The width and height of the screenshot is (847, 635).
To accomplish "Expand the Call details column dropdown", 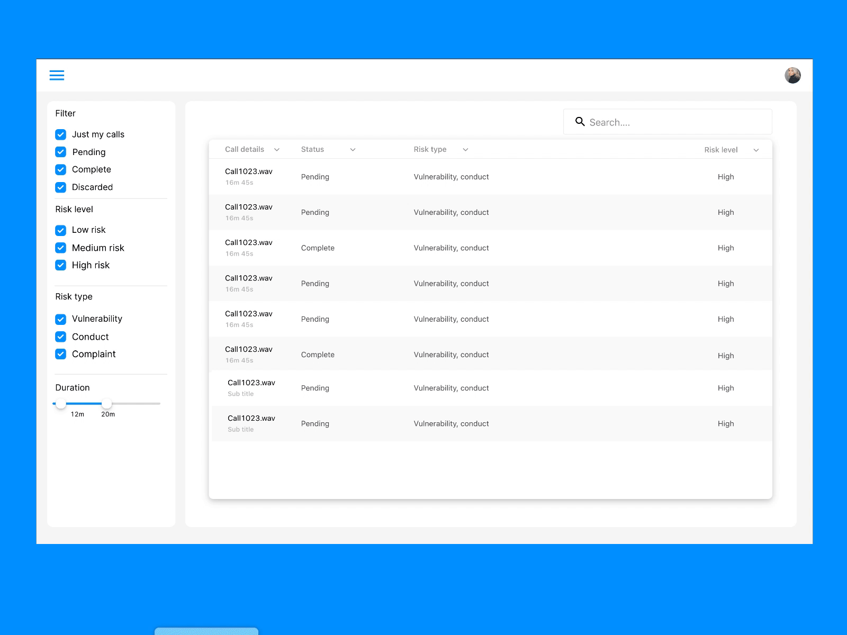I will pos(277,149).
